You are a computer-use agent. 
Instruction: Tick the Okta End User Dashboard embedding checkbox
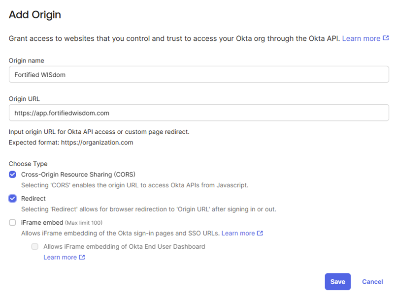tap(35, 247)
